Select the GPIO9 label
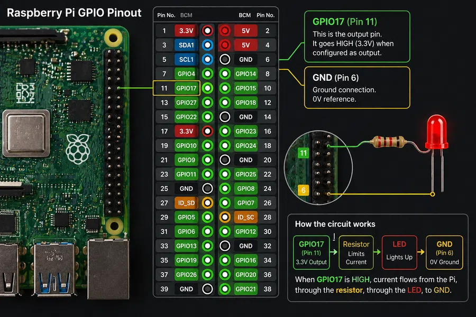 (x=186, y=160)
